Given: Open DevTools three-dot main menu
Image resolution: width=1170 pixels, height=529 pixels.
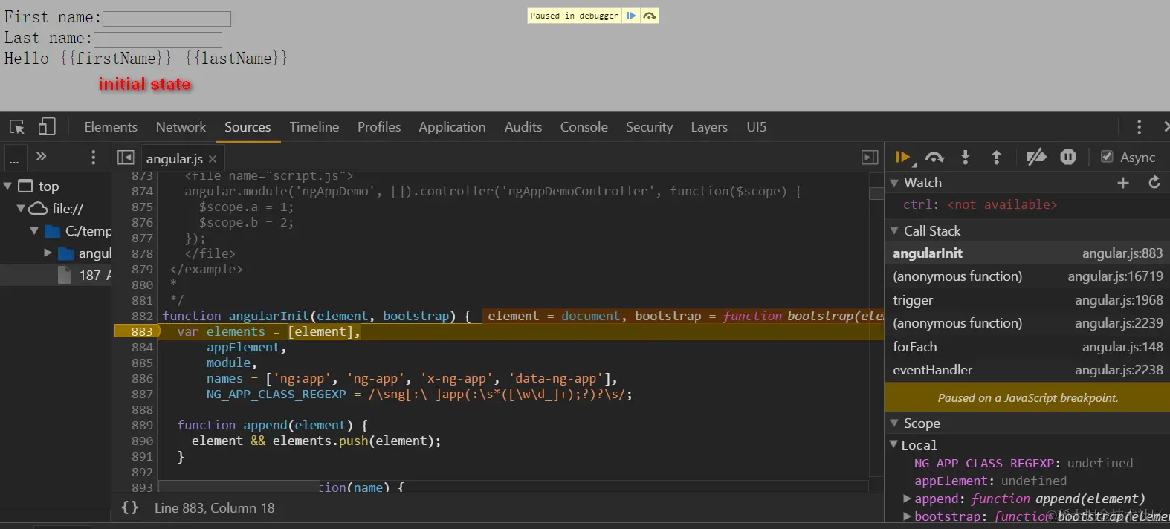Looking at the screenshot, I should click(x=1139, y=127).
